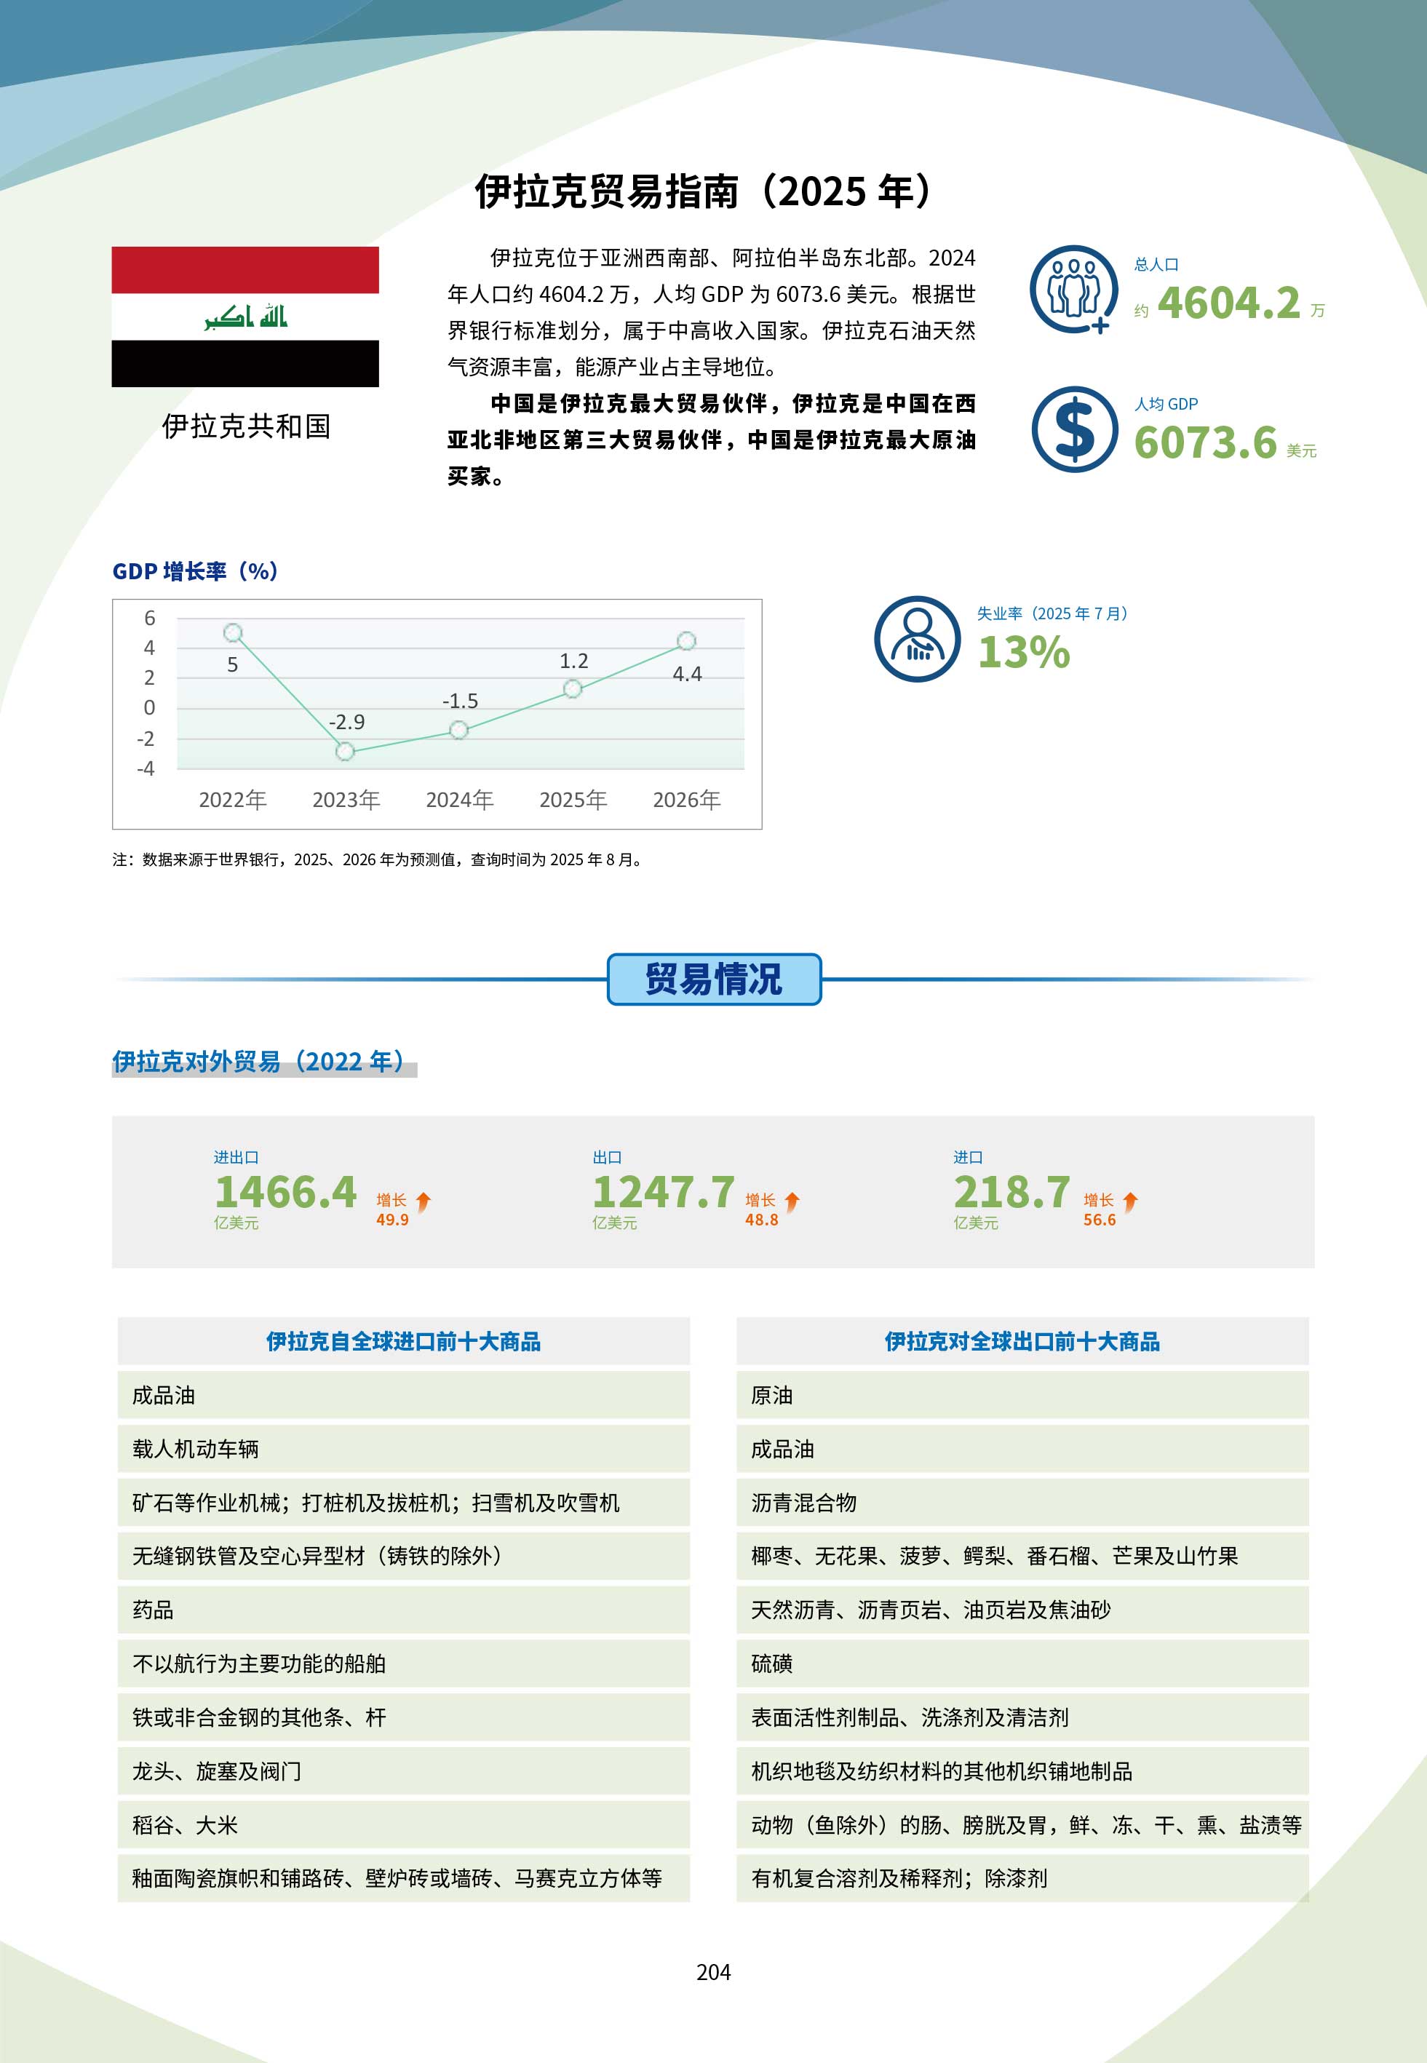Image resolution: width=1427 pixels, height=2063 pixels.
Task: Click the 贸易情况 section banner
Action: (x=713, y=979)
